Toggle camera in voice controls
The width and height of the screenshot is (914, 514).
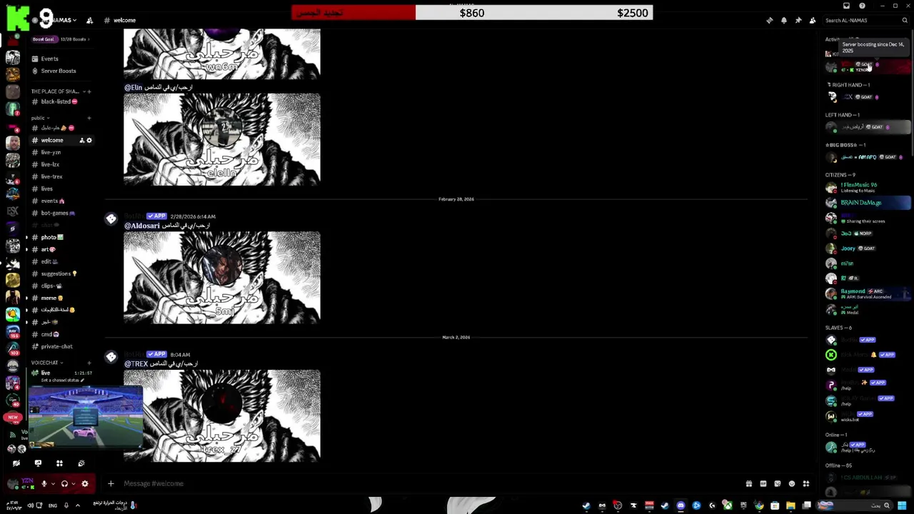(16, 463)
